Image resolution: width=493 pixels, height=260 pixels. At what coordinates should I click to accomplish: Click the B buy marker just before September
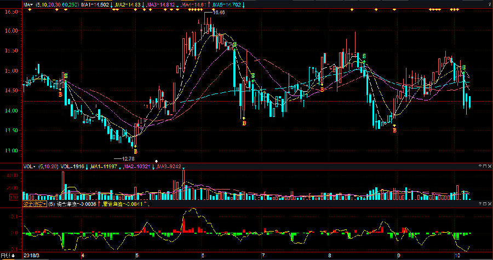point(395,130)
